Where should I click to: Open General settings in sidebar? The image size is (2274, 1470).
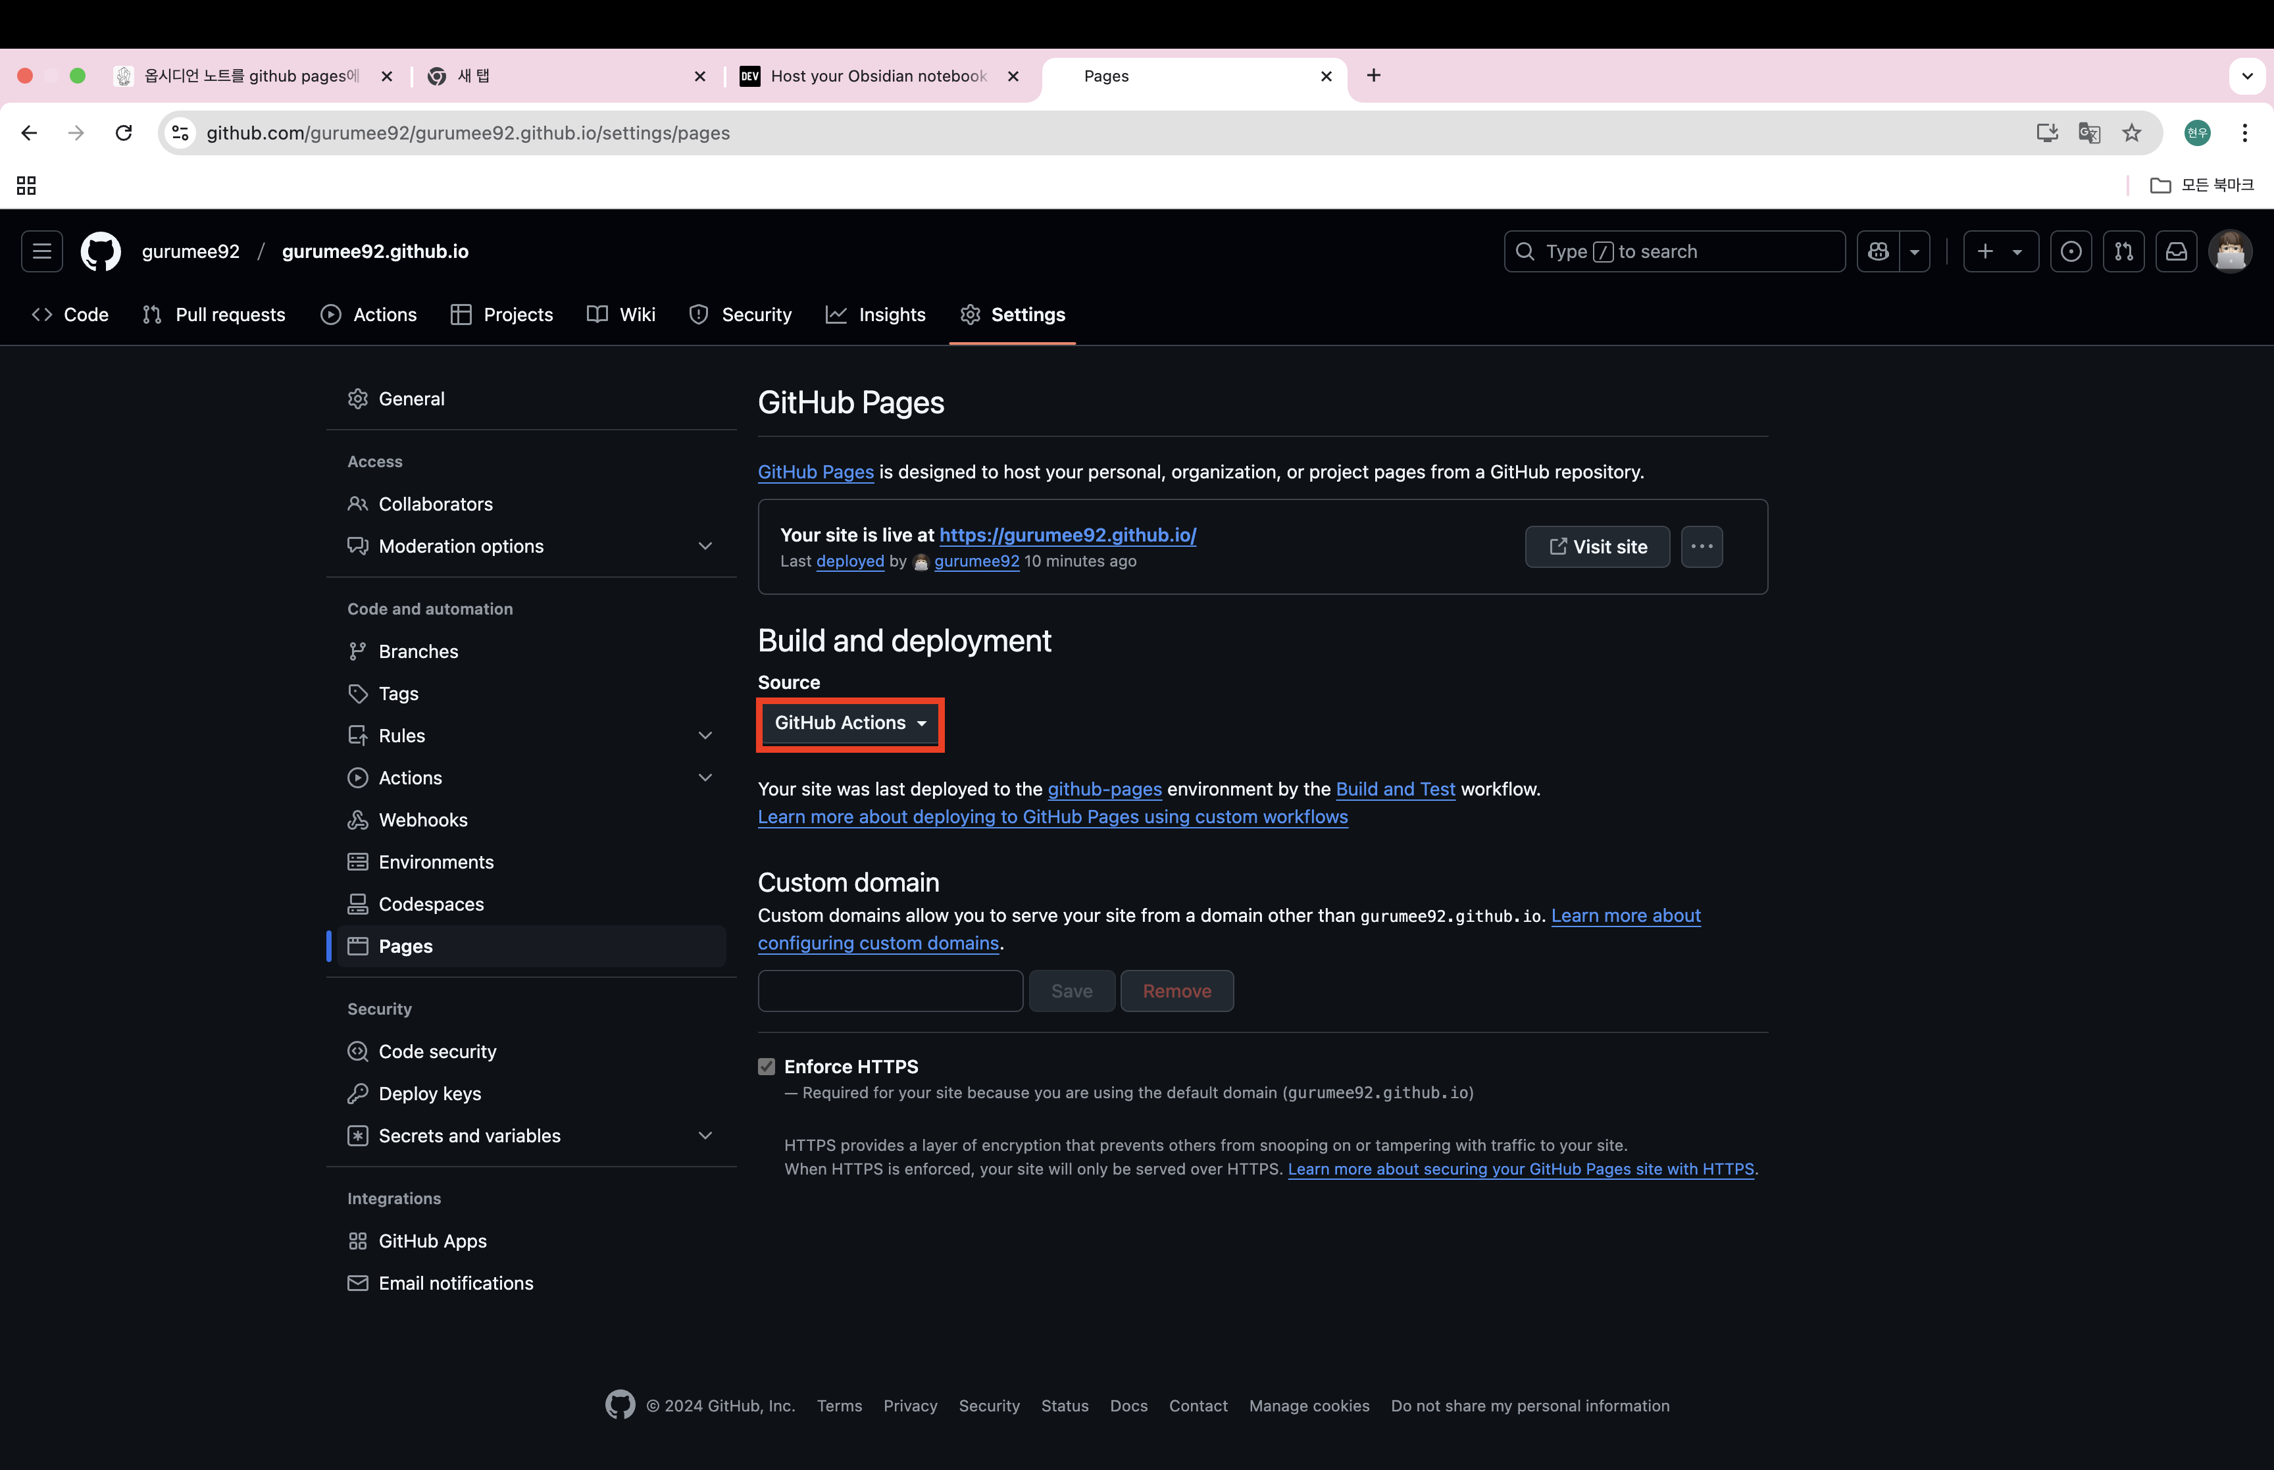pos(532,399)
